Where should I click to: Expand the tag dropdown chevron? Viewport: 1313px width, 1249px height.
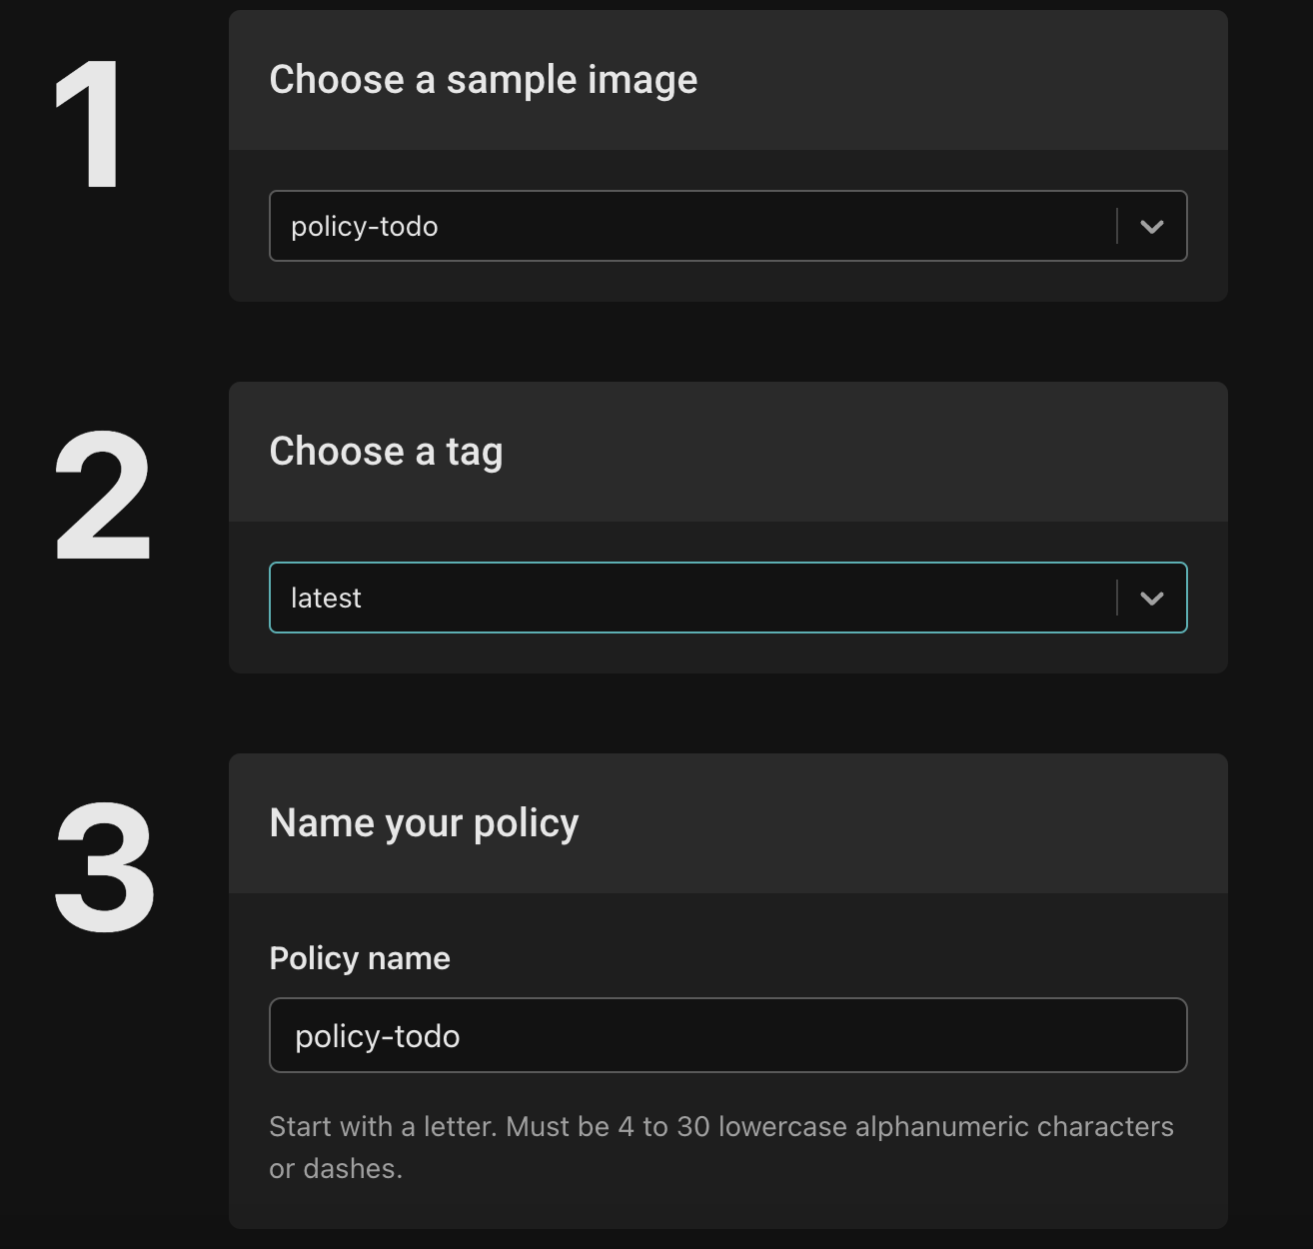(x=1151, y=599)
